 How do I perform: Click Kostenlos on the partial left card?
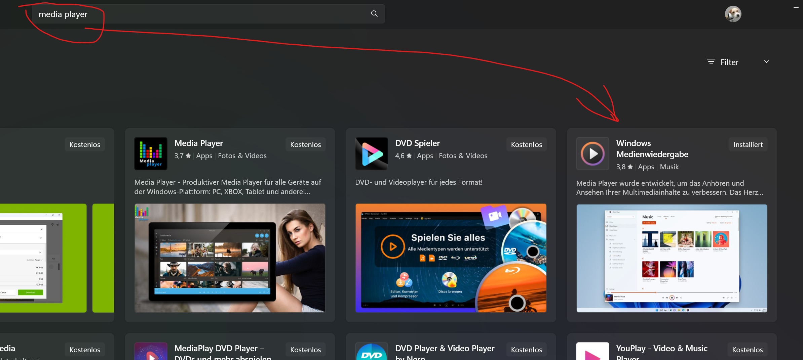tap(85, 144)
